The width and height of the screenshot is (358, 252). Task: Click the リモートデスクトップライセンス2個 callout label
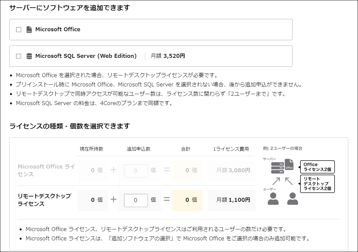318,183
